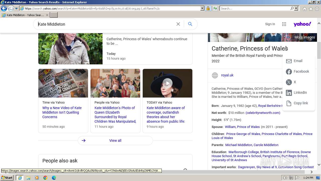Click the vertical scrollbar down arrow

point(319,165)
